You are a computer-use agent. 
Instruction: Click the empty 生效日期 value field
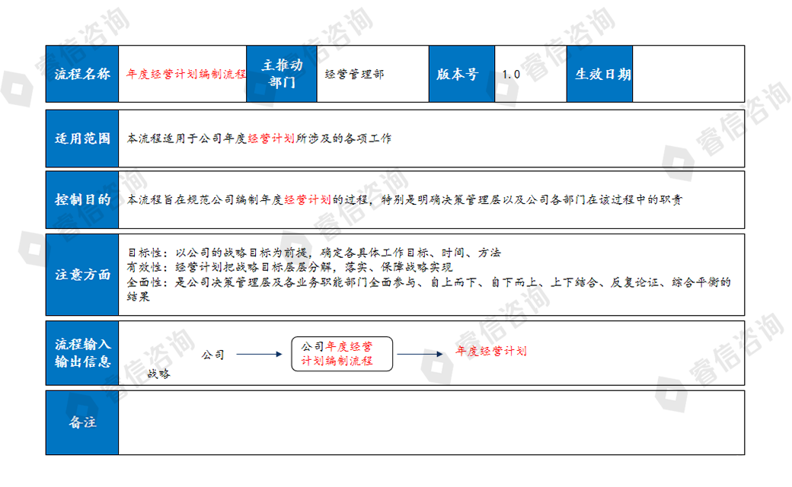(688, 74)
